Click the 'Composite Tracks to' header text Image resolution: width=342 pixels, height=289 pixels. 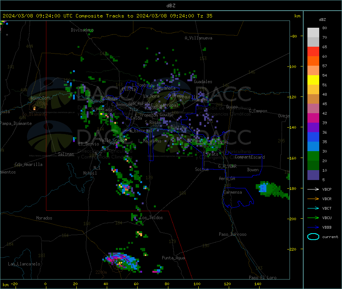coord(104,16)
